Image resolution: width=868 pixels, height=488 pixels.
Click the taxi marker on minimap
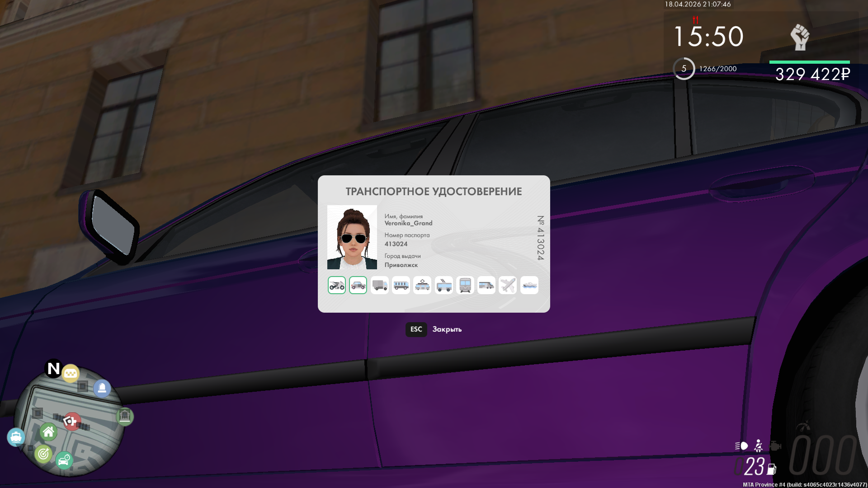[x=71, y=374]
